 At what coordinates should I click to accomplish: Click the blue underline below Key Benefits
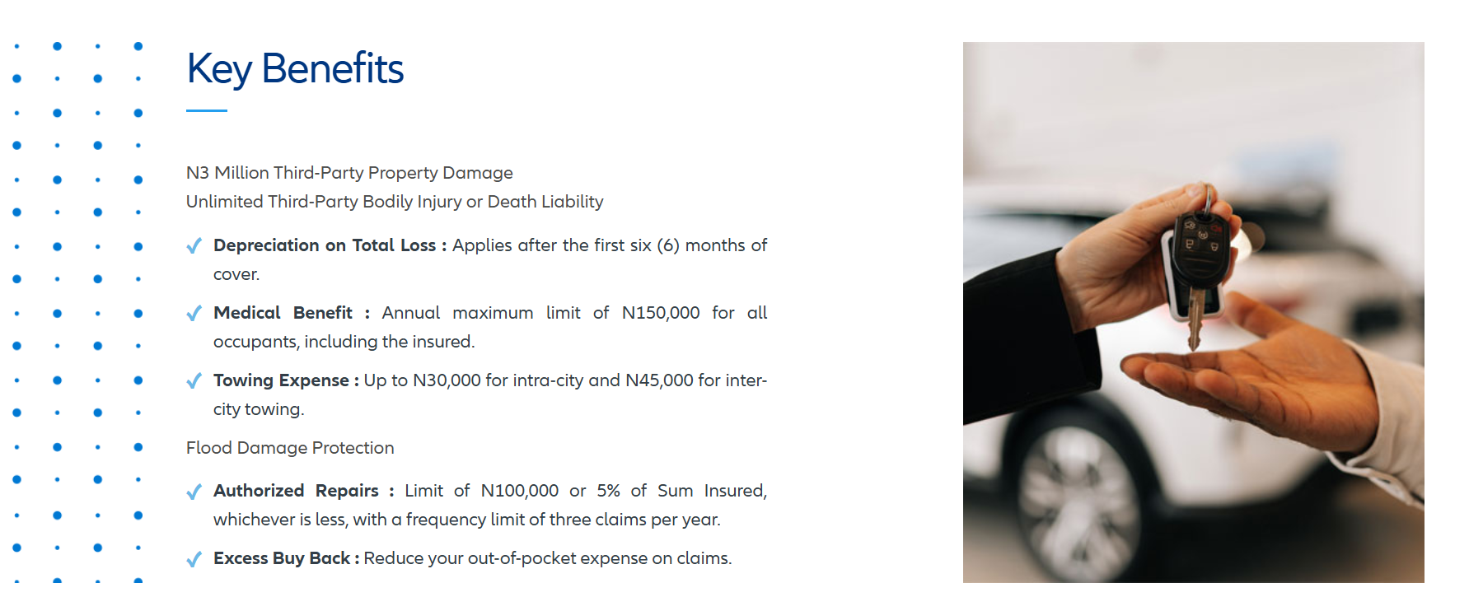(x=207, y=110)
